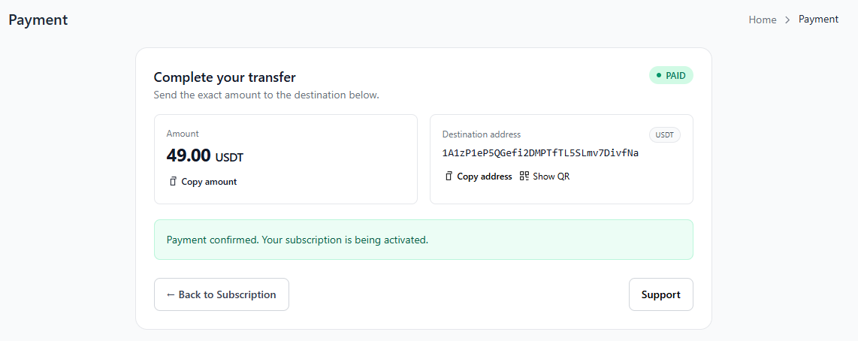Click the Payment confirmed notification banner
The image size is (858, 341).
[423, 240]
